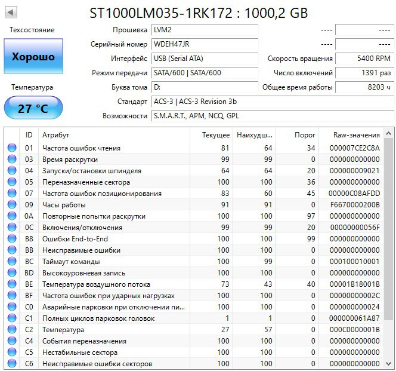Open the health status button Хорошо
This screenshot has height=371, width=396.
33,57
